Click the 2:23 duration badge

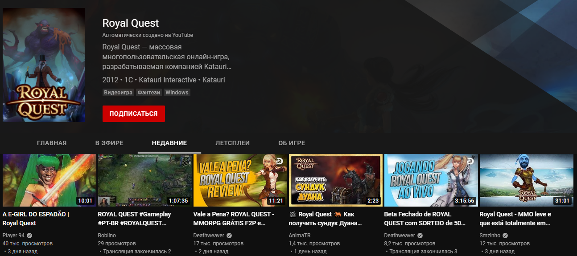373,201
